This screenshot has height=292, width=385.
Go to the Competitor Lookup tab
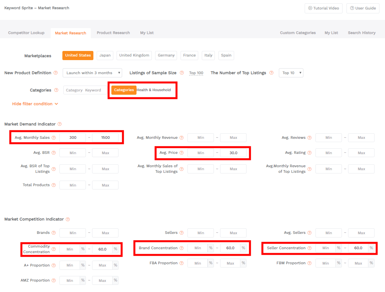(x=26, y=33)
